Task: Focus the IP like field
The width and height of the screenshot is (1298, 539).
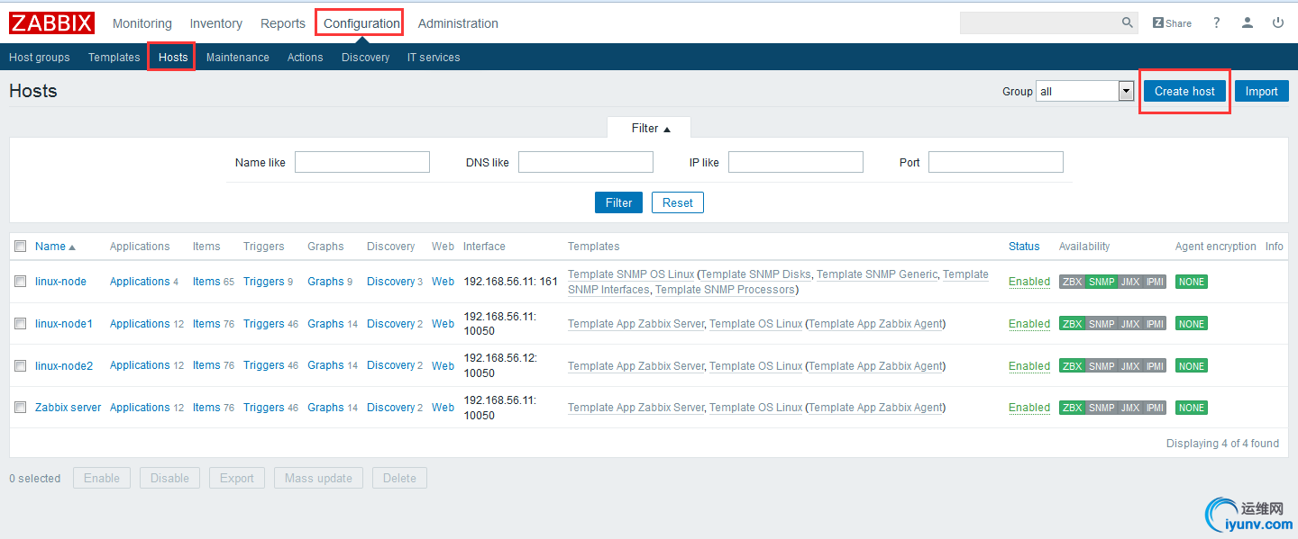Action: tap(796, 162)
